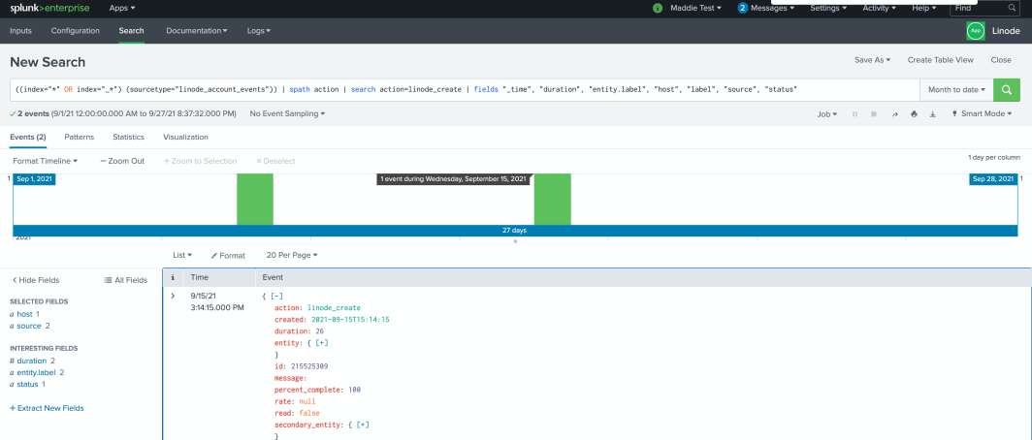
Task: Switch to the Statistics tab
Action: pos(128,138)
